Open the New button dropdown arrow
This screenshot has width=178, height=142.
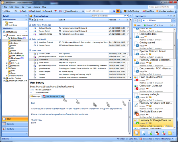point(12,11)
